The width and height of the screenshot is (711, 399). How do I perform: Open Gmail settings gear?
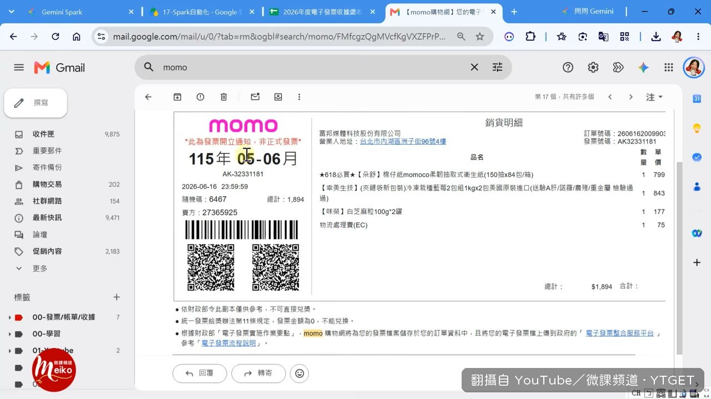pos(593,68)
